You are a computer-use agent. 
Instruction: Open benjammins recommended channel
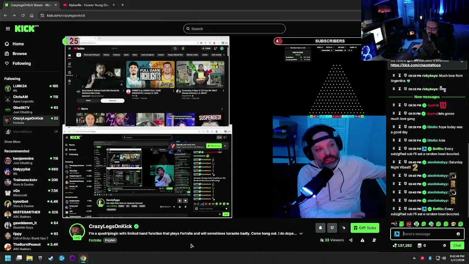pos(31,161)
